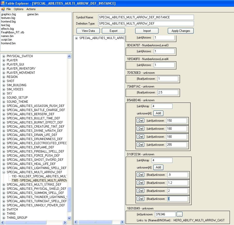Select names.bin in file list

coord(7,36)
